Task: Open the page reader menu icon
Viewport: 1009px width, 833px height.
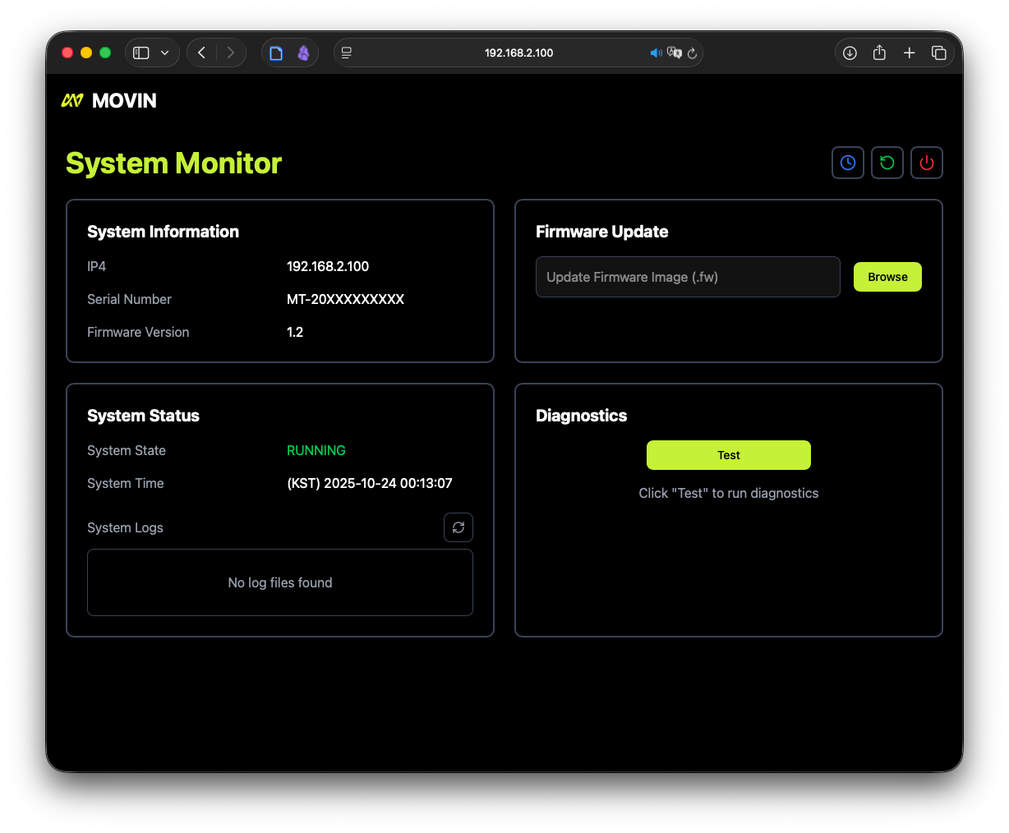Action: click(x=347, y=53)
